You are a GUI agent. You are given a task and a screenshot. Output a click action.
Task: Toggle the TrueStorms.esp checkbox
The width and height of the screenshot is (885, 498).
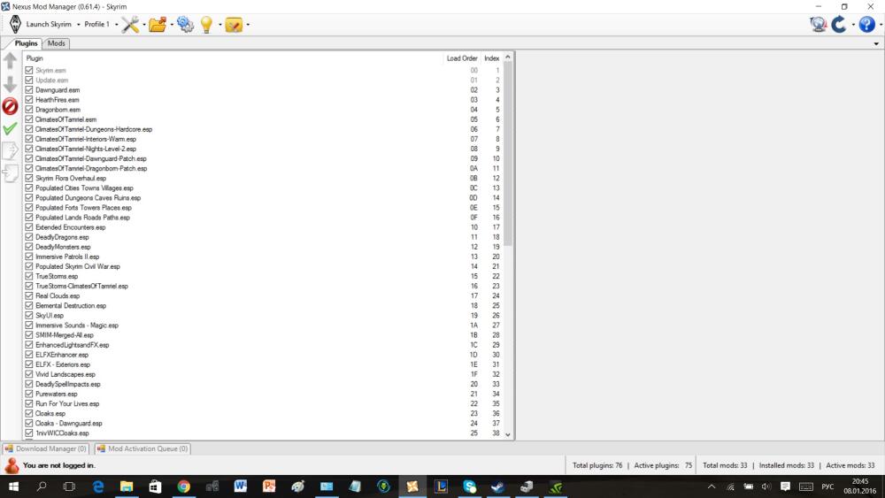click(x=29, y=276)
